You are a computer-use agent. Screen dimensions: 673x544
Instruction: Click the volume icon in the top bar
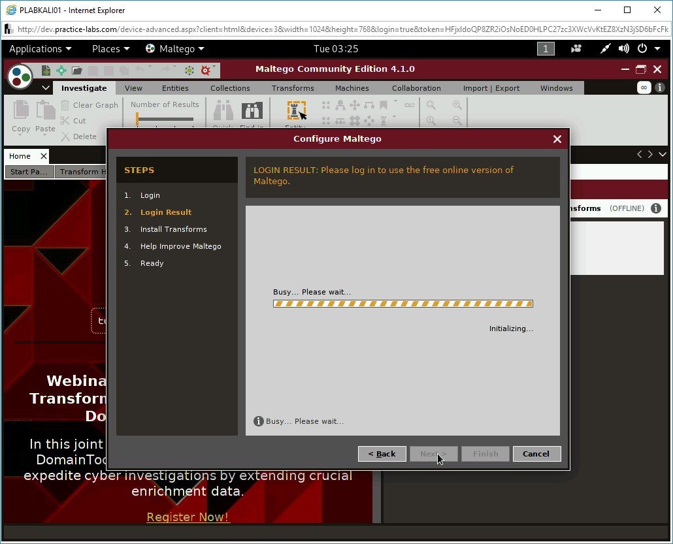pos(623,48)
